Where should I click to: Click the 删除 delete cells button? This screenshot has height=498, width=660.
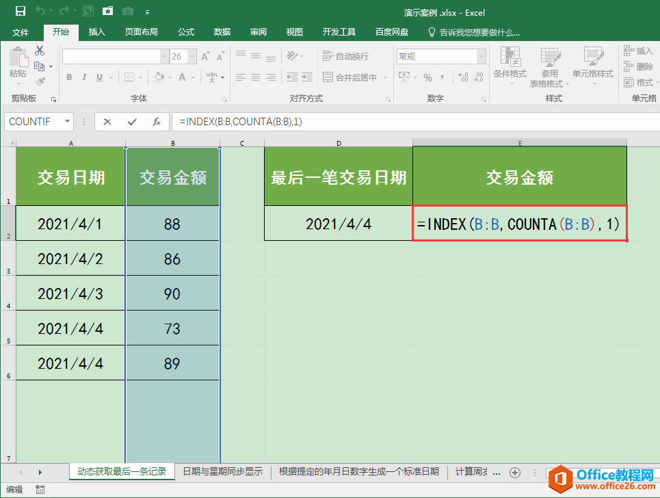(x=638, y=66)
